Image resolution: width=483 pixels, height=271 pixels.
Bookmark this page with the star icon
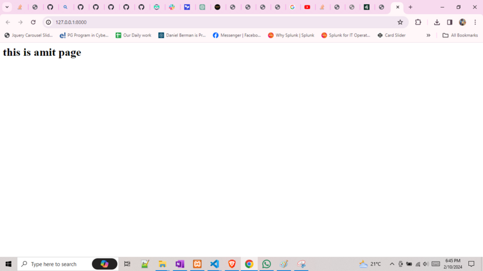point(400,22)
